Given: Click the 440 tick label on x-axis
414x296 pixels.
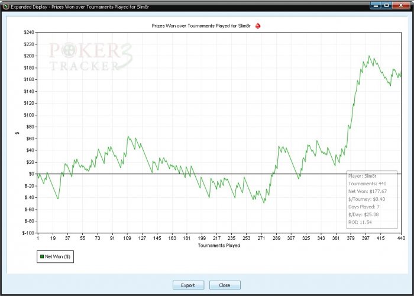Looking at the screenshot, I should [x=400, y=238].
